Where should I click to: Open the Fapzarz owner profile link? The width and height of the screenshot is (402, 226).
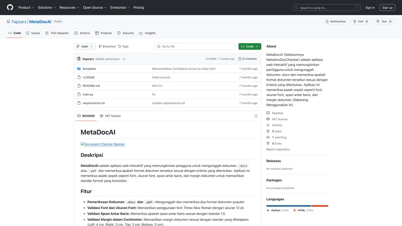pos(19,21)
